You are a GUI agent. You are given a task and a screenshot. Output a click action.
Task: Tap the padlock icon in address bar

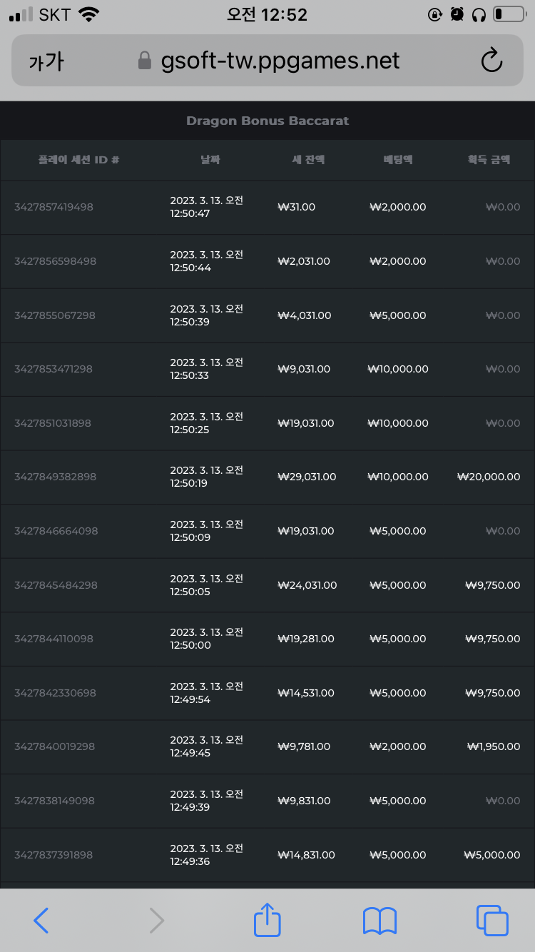(x=145, y=61)
